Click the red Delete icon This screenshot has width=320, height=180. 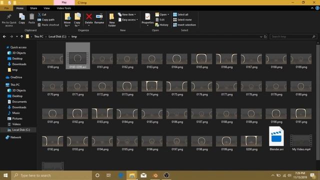point(89,17)
